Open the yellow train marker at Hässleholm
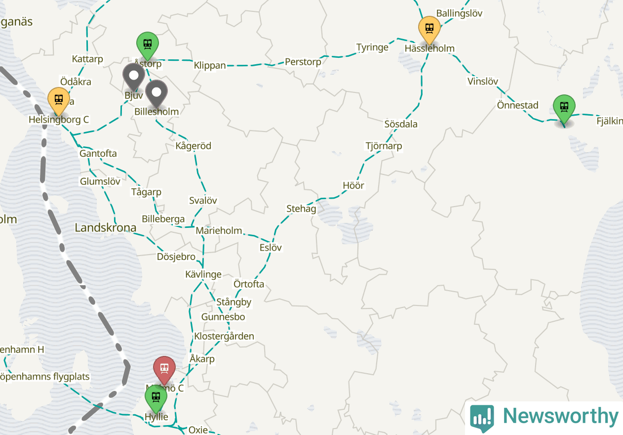This screenshot has height=435, width=623. click(x=429, y=29)
